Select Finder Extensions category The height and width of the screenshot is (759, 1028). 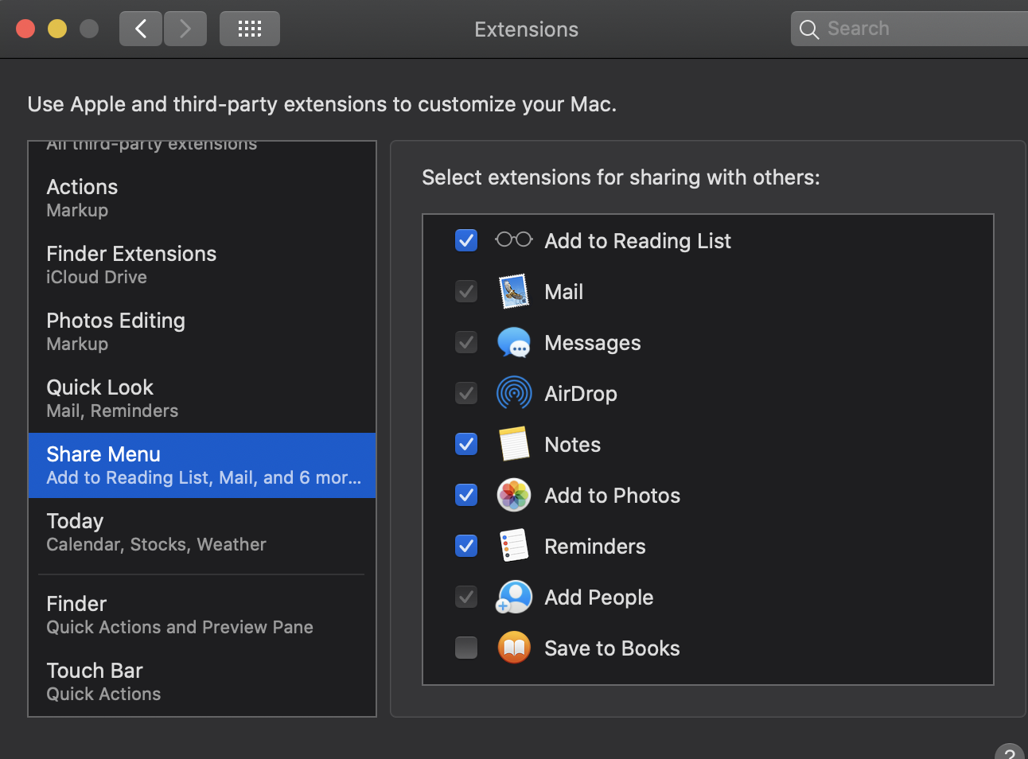202,265
